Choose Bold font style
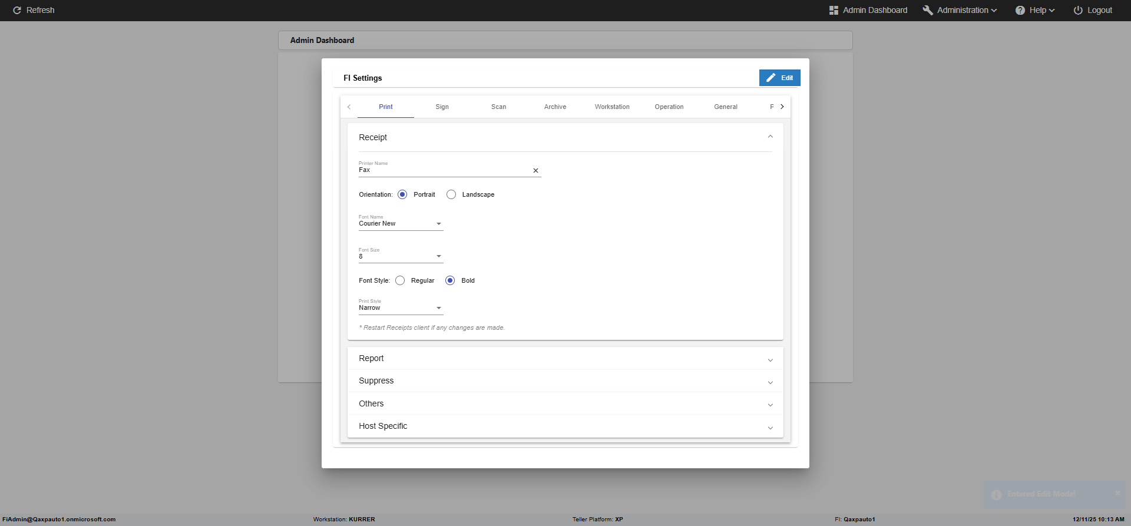The width and height of the screenshot is (1131, 526). tap(450, 280)
